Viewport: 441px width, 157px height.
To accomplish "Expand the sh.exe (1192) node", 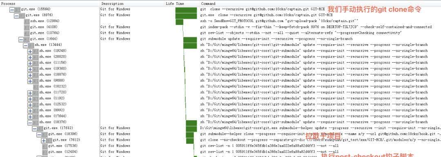I will [x=30, y=99].
